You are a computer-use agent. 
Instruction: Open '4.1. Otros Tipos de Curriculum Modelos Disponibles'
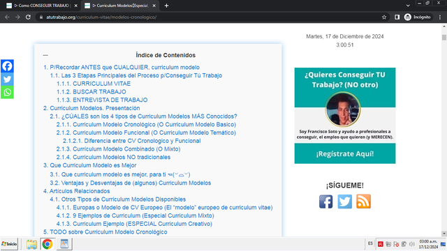[x=118, y=199]
